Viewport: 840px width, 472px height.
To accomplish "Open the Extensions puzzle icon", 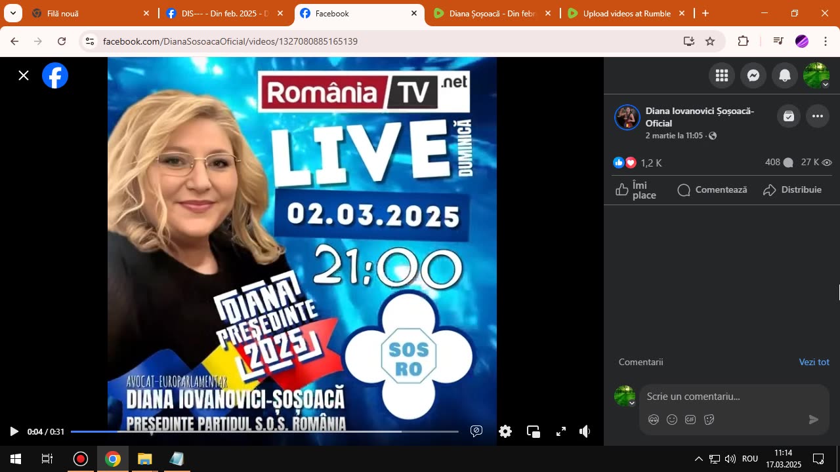I will (x=743, y=41).
